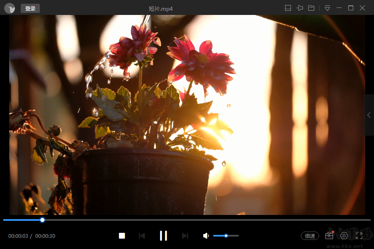Open the 登录 login button

point(30,8)
